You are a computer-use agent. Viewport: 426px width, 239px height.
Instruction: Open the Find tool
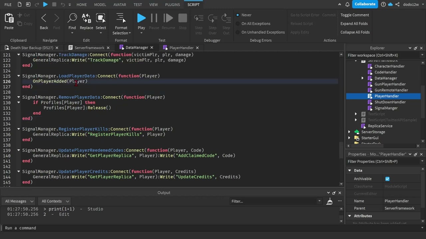pos(72,19)
